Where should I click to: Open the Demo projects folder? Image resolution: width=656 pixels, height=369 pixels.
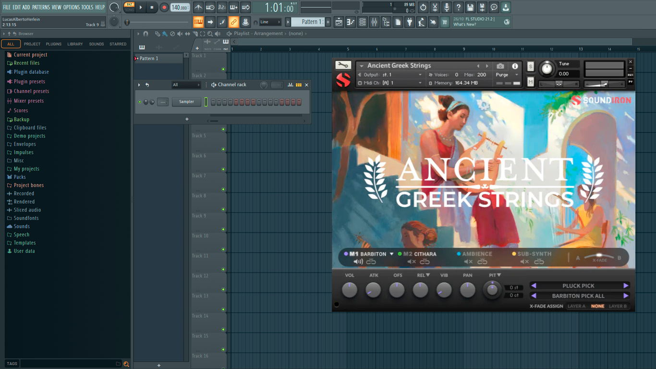click(x=29, y=136)
